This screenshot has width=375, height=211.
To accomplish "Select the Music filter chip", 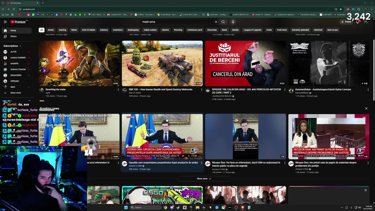I will [x=51, y=30].
